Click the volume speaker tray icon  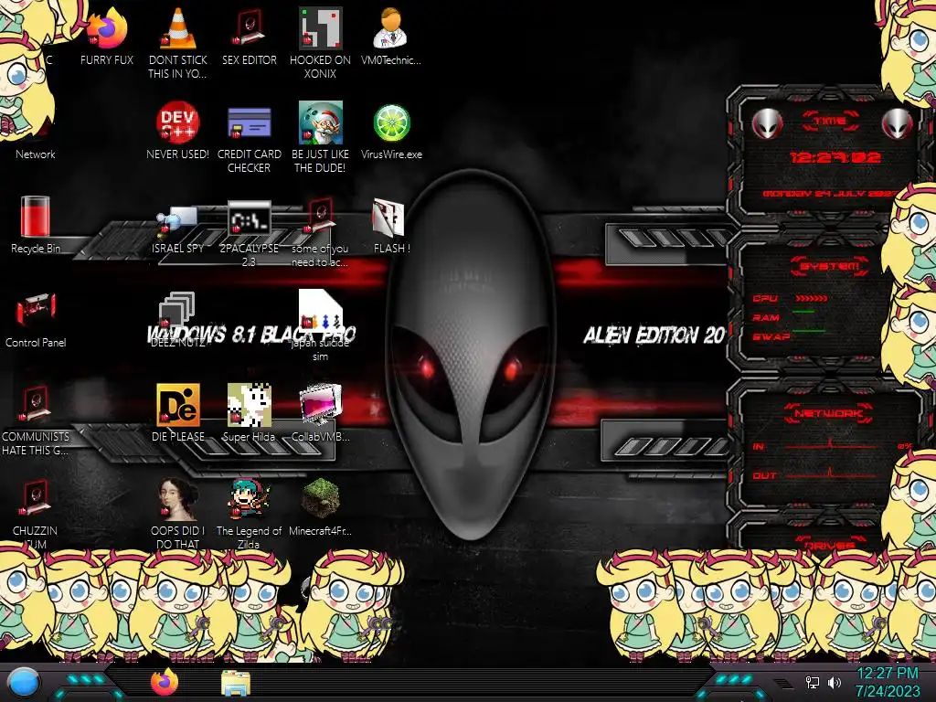point(835,682)
